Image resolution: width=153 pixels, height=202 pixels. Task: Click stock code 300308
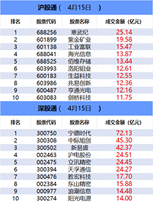pyautogui.click(x=47, y=140)
